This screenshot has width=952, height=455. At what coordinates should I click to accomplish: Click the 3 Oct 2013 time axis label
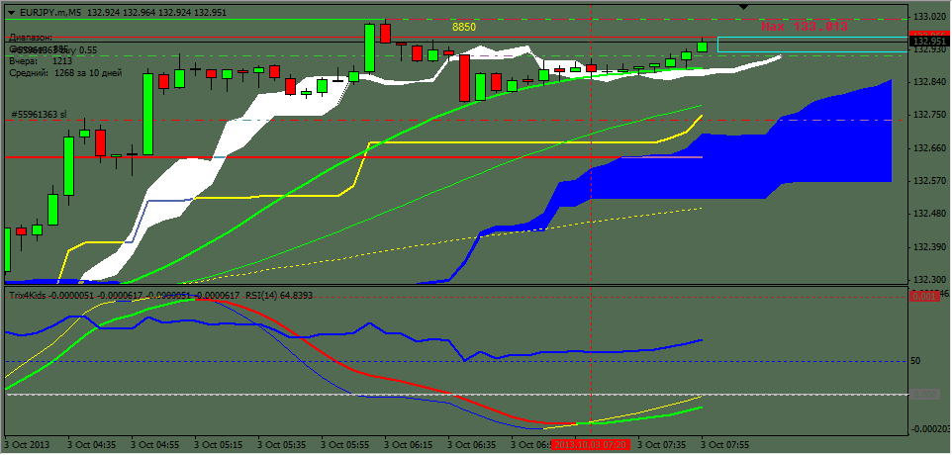click(29, 445)
